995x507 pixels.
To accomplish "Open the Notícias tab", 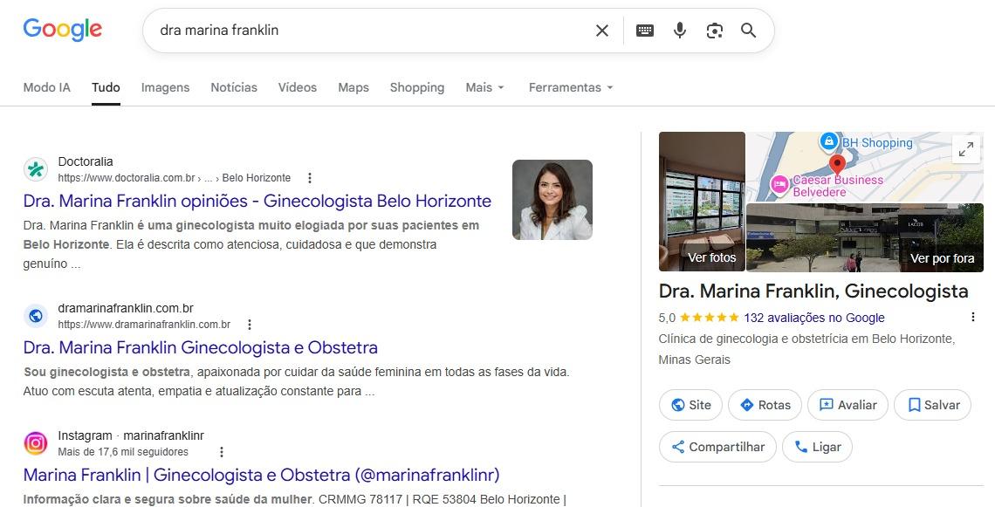I will click(x=234, y=87).
